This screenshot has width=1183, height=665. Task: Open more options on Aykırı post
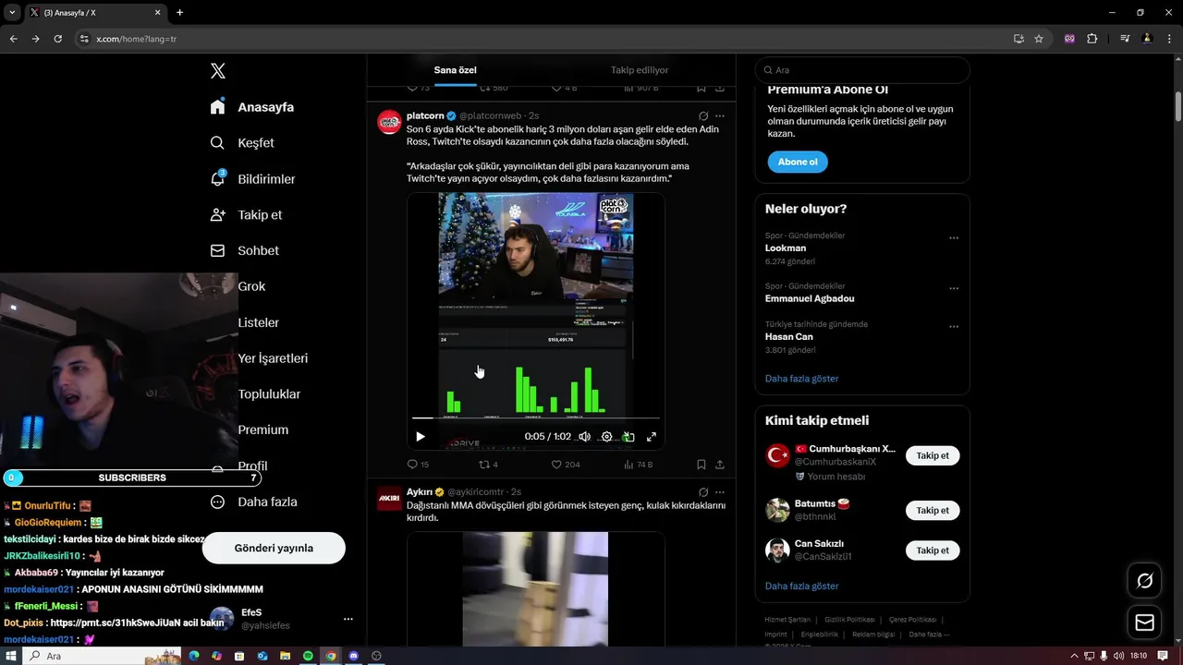coord(720,492)
